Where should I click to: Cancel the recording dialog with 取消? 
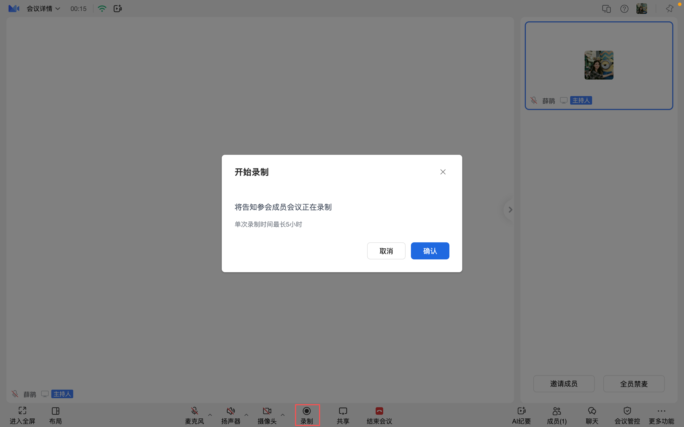[x=386, y=251]
